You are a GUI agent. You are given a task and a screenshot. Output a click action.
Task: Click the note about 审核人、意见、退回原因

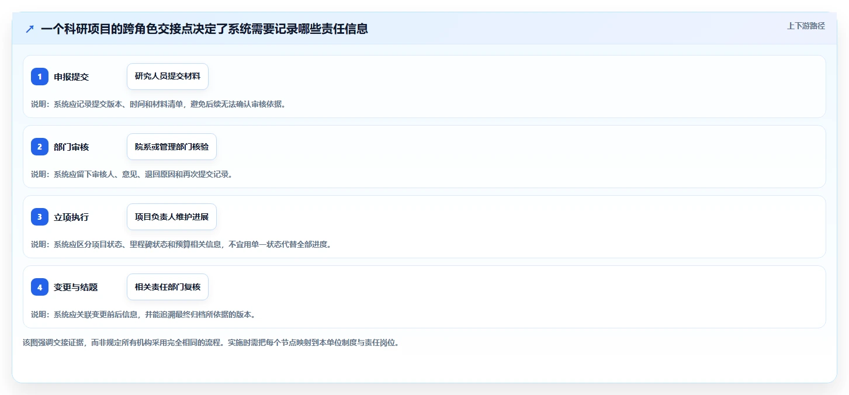(x=132, y=174)
